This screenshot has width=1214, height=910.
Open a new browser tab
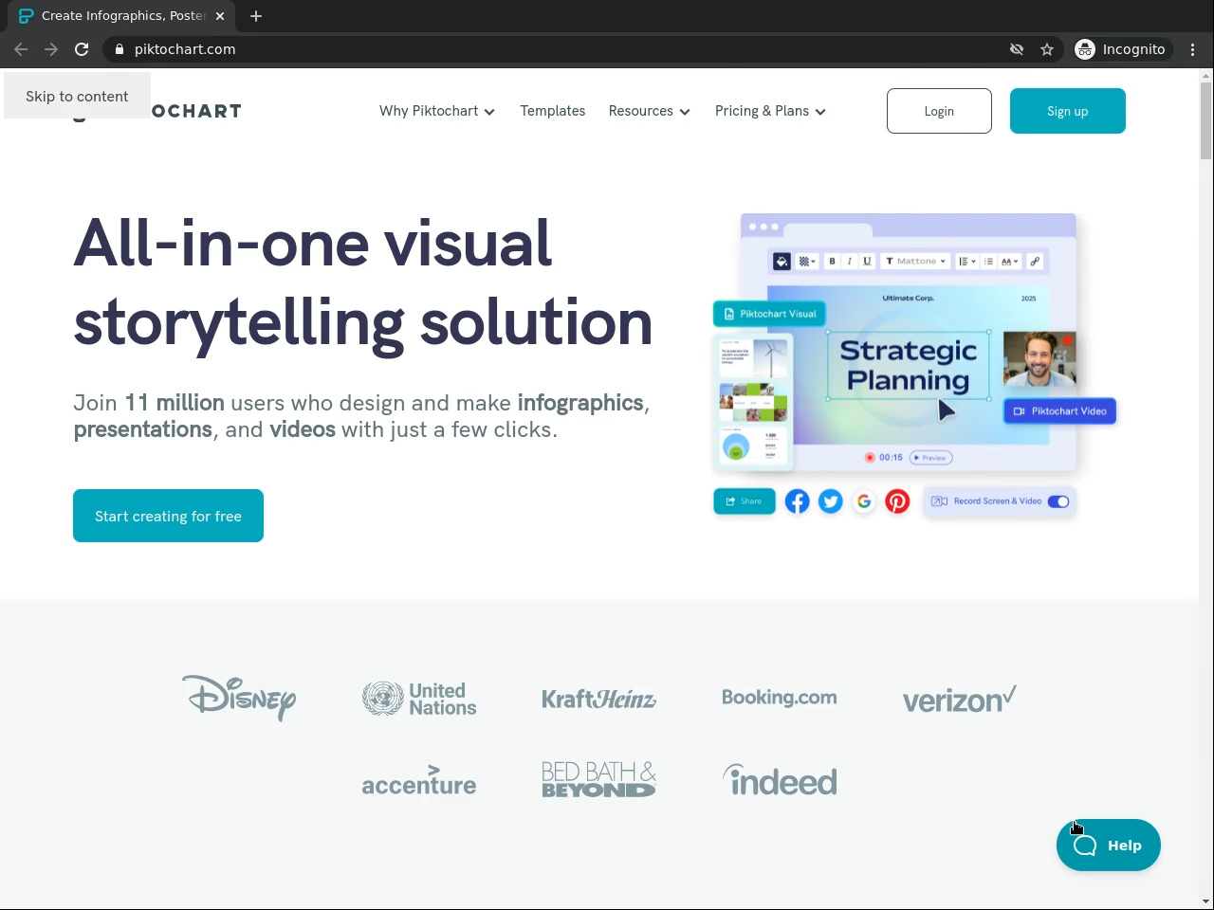pyautogui.click(x=256, y=16)
